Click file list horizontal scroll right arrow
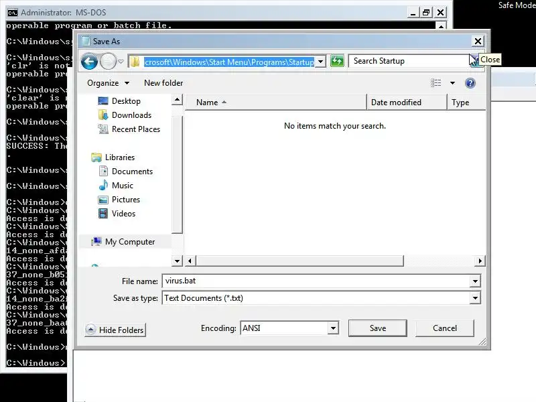 tap(480, 261)
